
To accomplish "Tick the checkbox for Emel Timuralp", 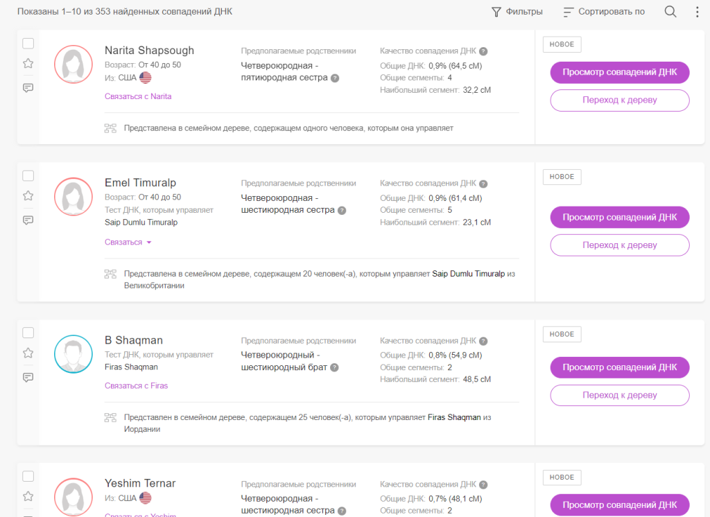I will tap(28, 176).
